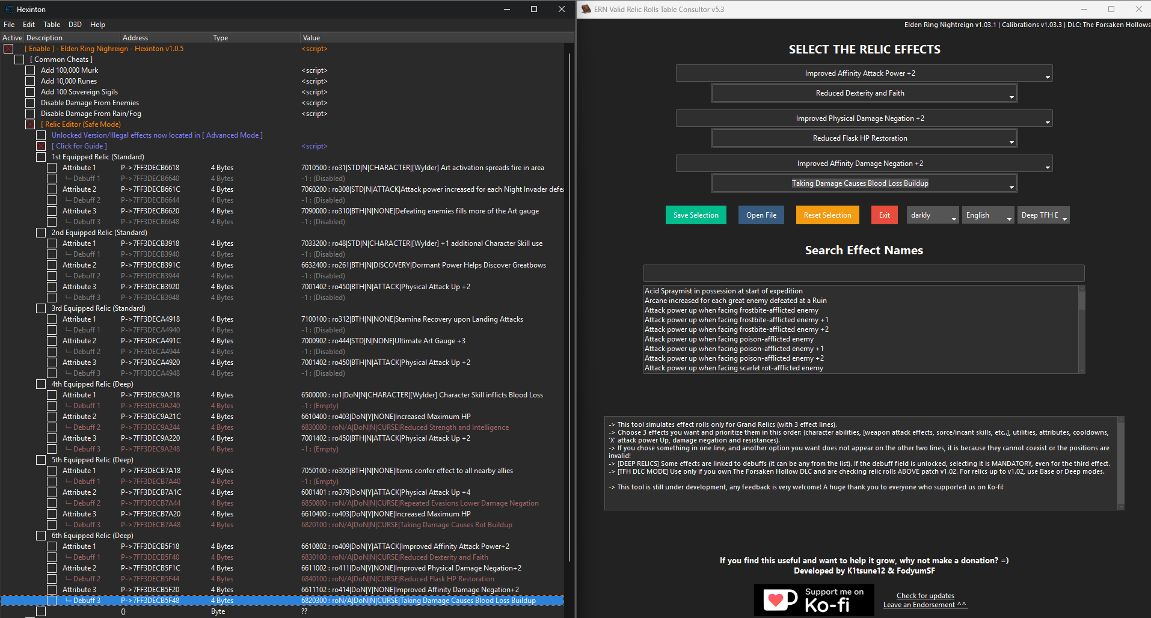This screenshot has width=1151, height=618.
Task: Click the Ko-fi heart cup logo
Action: tap(780, 599)
